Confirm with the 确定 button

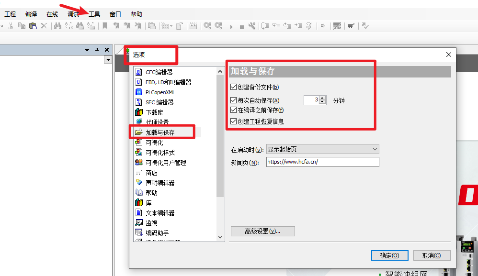click(389, 255)
